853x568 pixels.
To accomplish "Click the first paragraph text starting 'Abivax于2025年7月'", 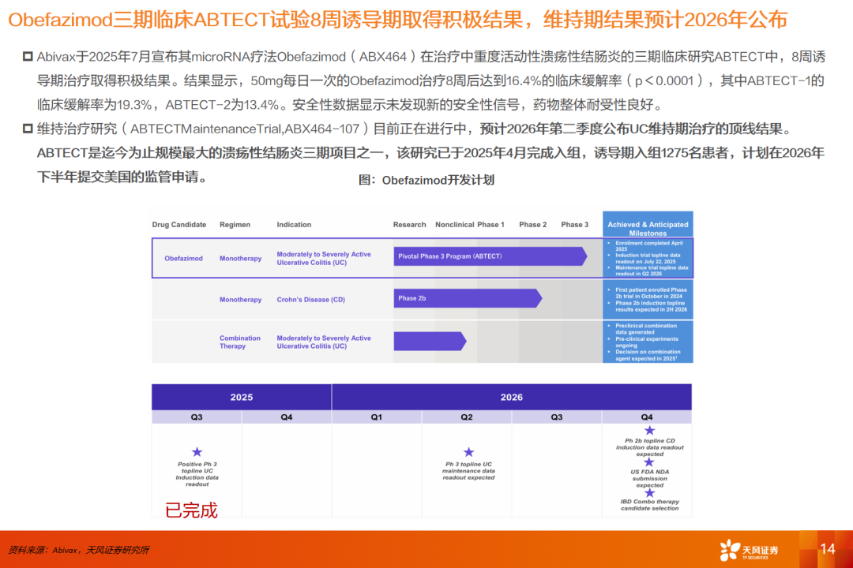I will [x=431, y=80].
